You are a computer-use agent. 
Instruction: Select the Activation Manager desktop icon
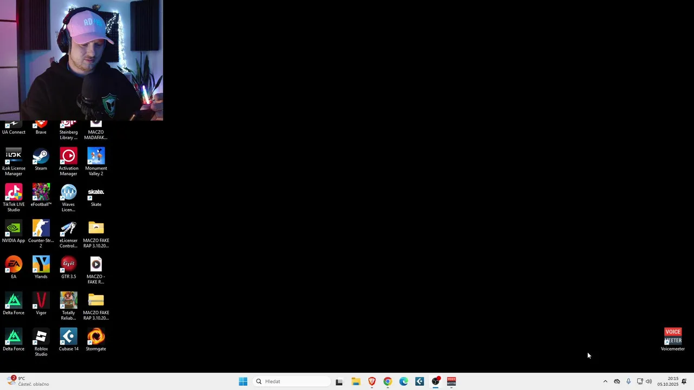pos(68,161)
